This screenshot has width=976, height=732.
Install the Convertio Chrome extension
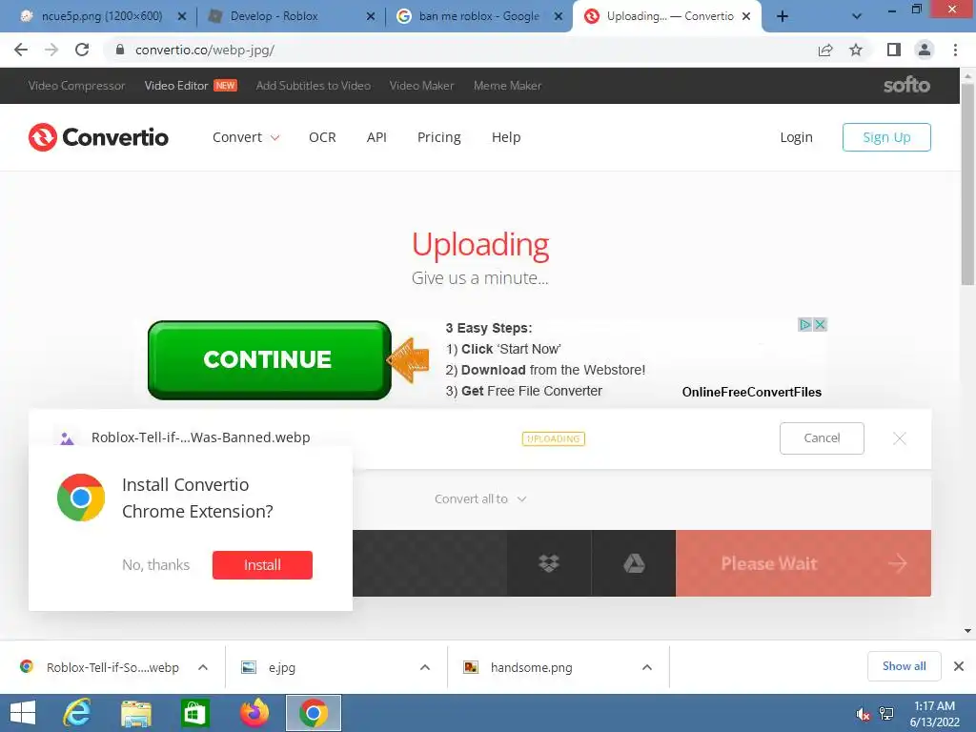point(262,564)
